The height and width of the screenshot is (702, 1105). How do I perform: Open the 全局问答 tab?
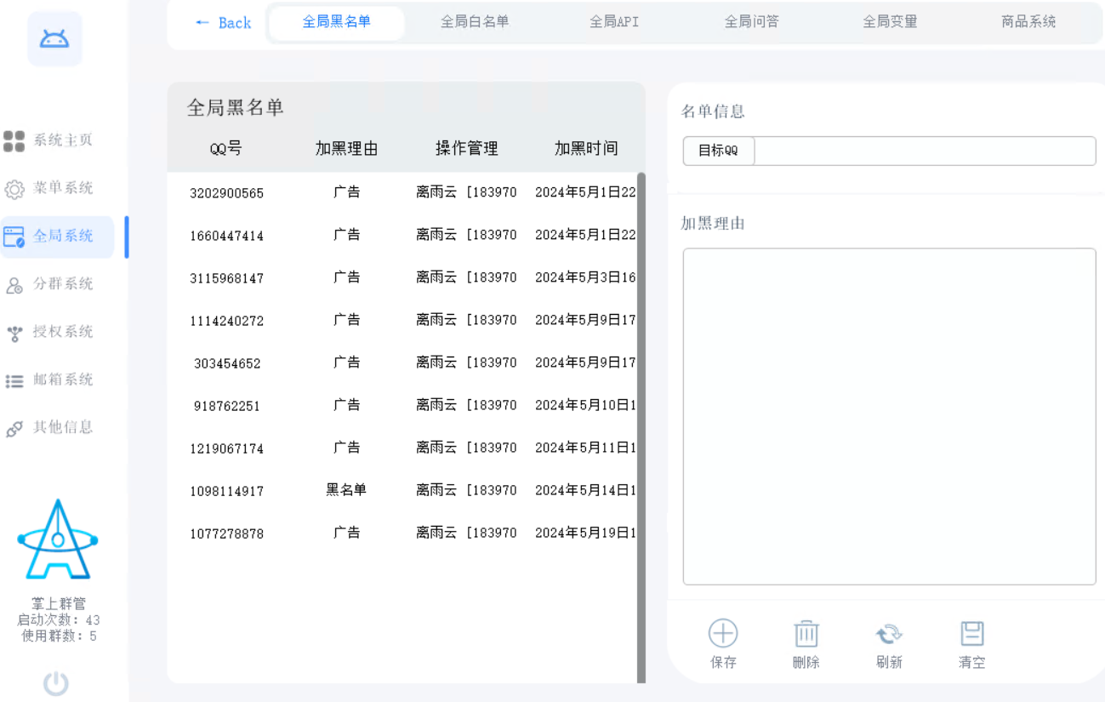(752, 22)
